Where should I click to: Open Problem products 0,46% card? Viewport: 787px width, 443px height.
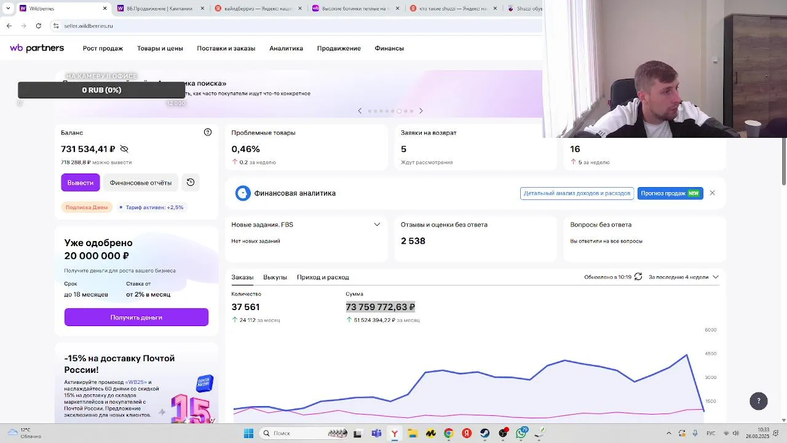coord(306,148)
